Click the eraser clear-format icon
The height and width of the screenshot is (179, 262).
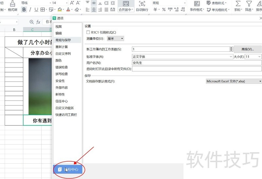tap(77, 9)
